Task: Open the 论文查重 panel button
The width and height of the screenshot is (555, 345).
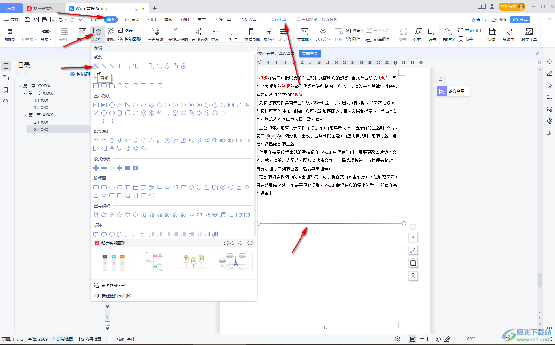Action: click(x=453, y=91)
